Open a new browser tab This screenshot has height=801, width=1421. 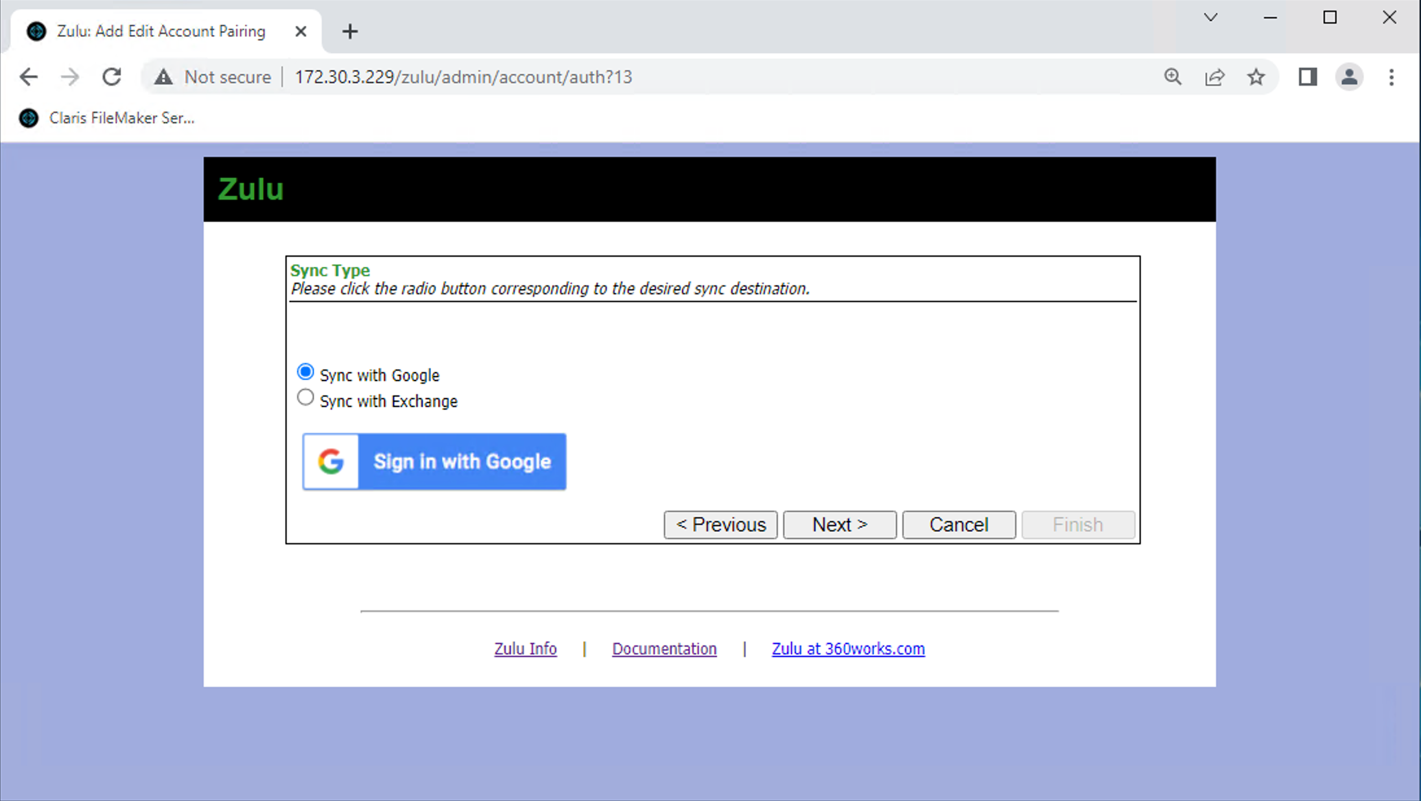tap(350, 31)
